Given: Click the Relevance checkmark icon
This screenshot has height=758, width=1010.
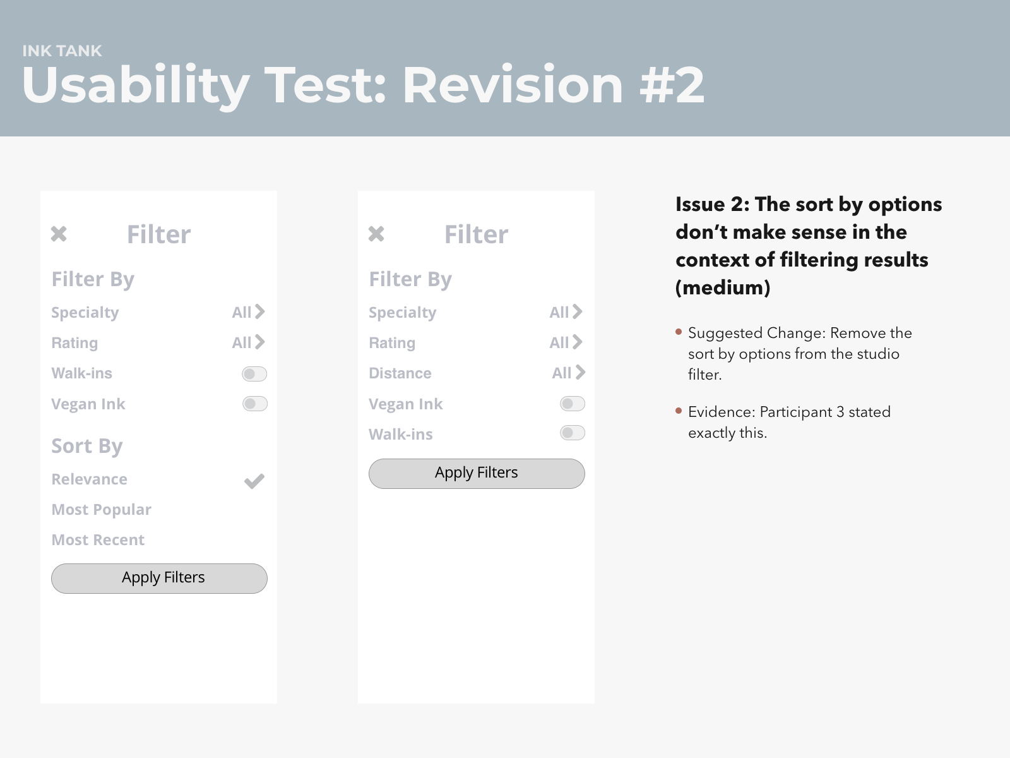Looking at the screenshot, I should (x=254, y=481).
